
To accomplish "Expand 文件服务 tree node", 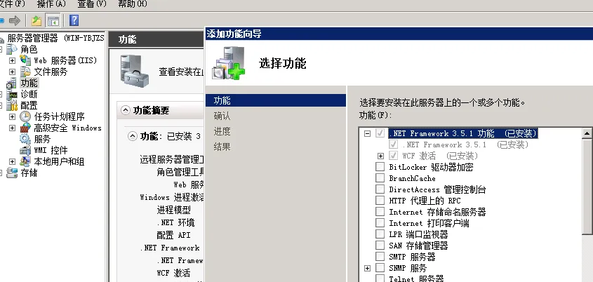I will pyautogui.click(x=13, y=72).
